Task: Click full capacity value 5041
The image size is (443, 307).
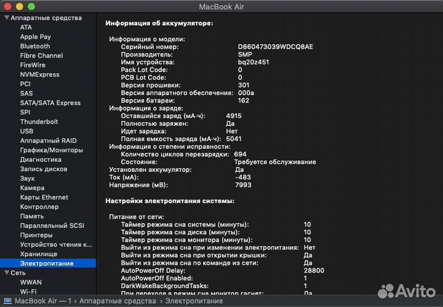Action: pos(234,139)
